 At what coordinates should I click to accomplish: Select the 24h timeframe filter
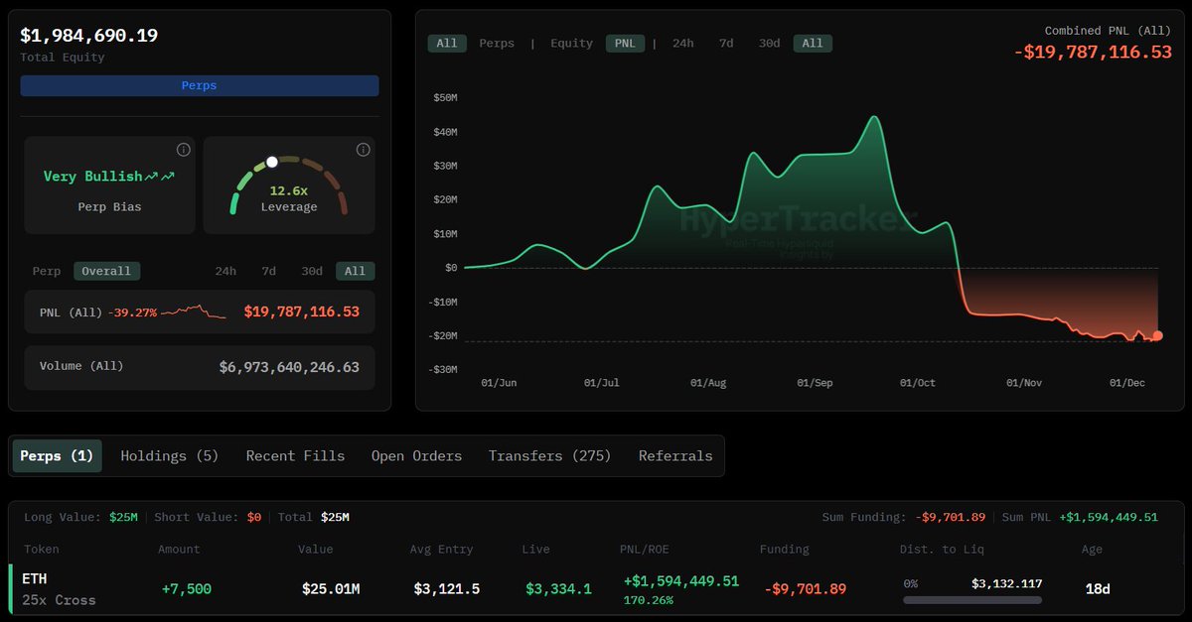[x=683, y=43]
